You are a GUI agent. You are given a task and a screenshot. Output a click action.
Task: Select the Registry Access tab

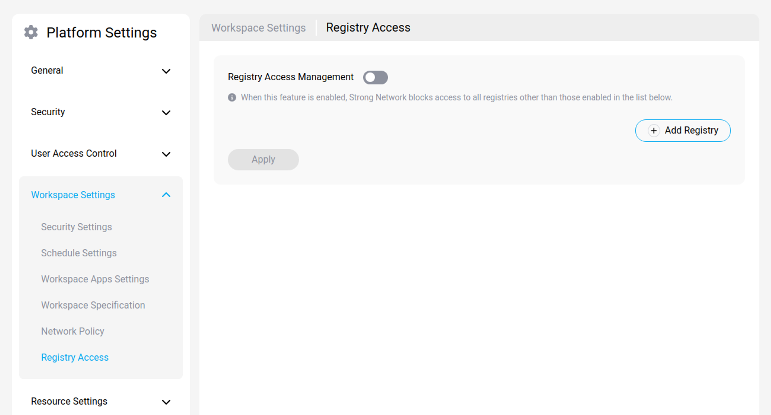[368, 28]
